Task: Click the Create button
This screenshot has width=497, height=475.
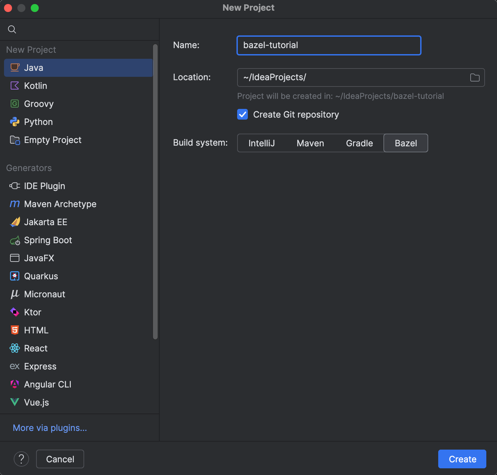Action: [462, 459]
